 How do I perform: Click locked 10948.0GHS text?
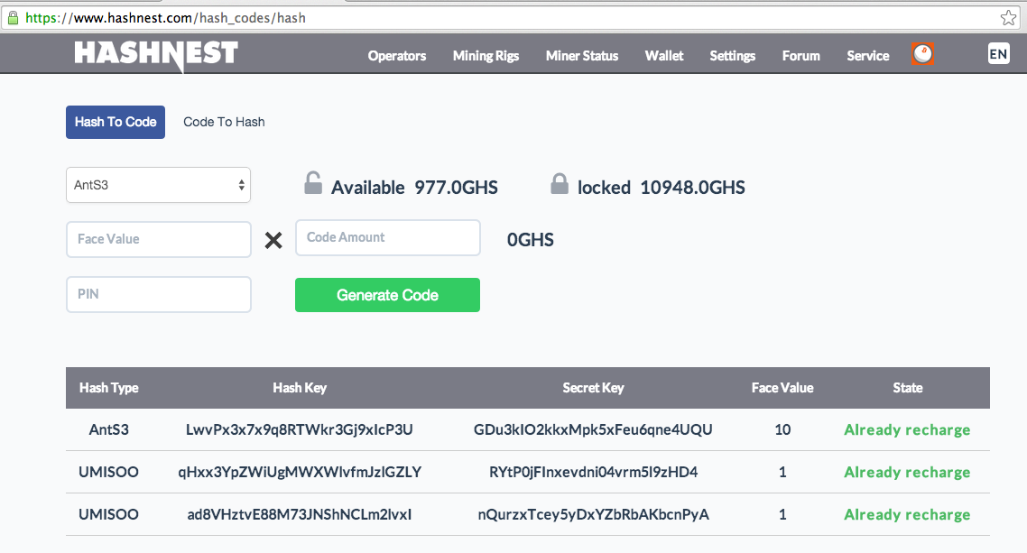point(661,188)
